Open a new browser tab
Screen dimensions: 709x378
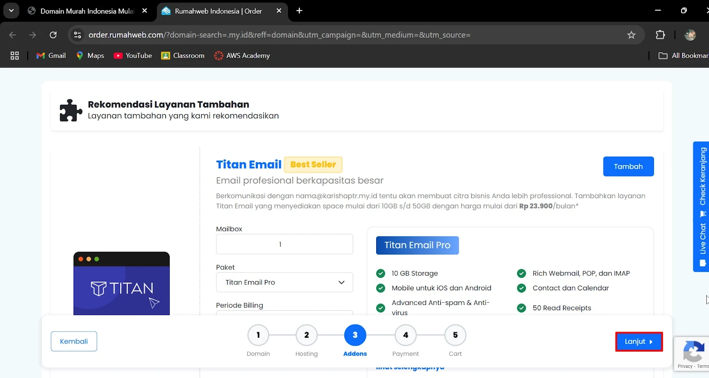coord(300,11)
